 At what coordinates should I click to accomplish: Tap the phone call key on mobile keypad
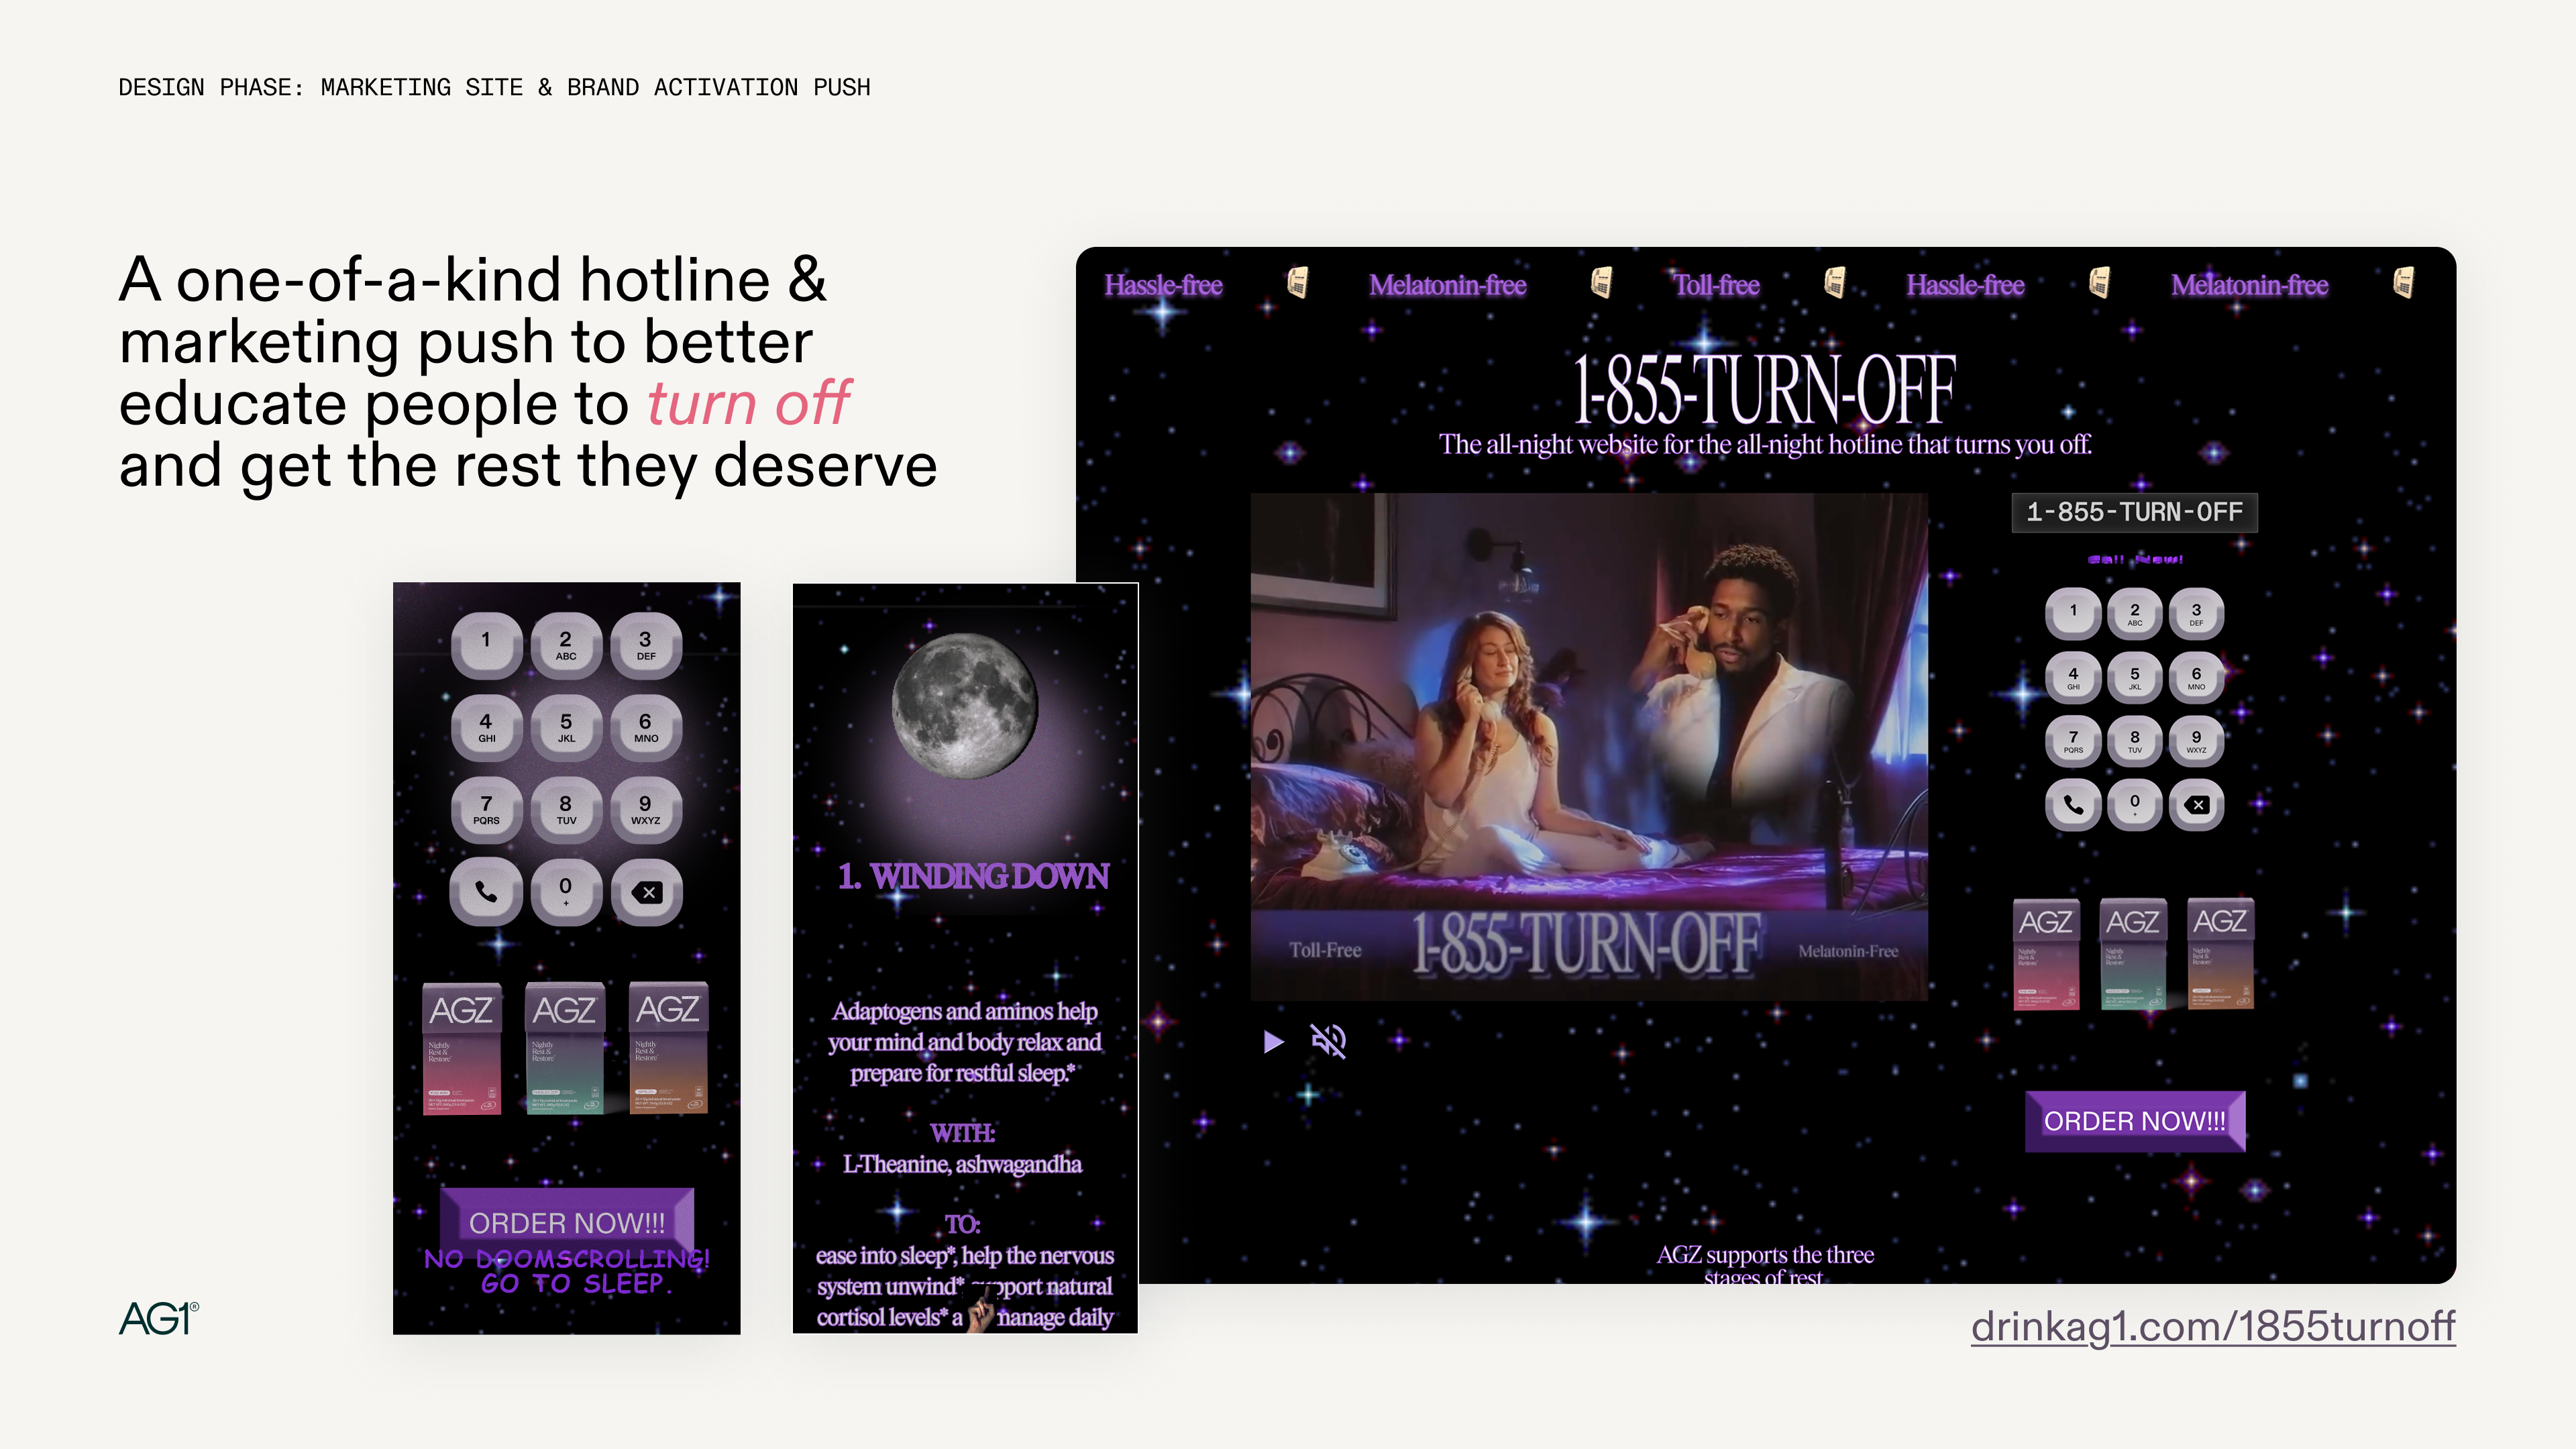(486, 891)
